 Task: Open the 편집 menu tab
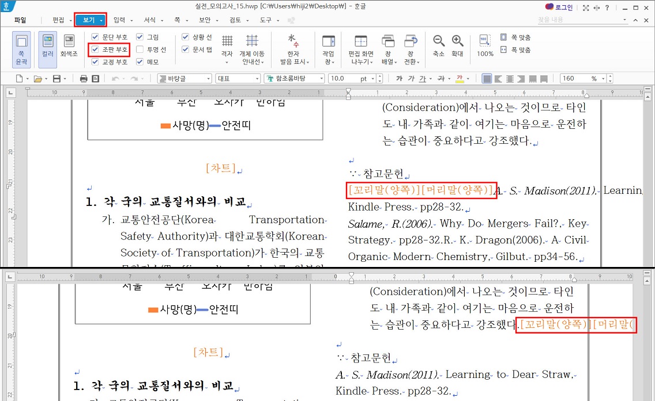(x=58, y=20)
